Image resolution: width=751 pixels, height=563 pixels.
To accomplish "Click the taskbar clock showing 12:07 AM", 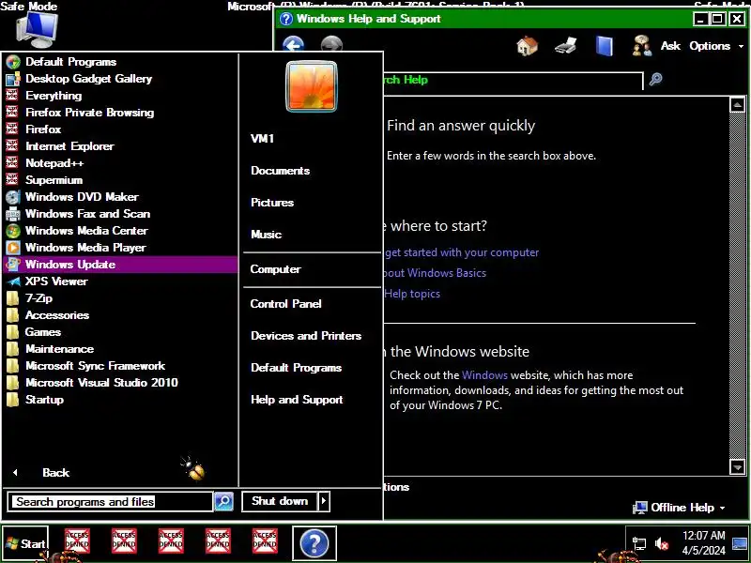I will click(x=703, y=543).
